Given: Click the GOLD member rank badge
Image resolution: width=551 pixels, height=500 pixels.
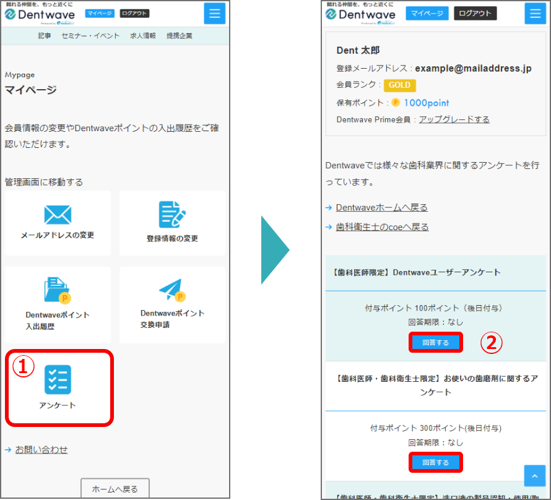Looking at the screenshot, I should coord(399,85).
